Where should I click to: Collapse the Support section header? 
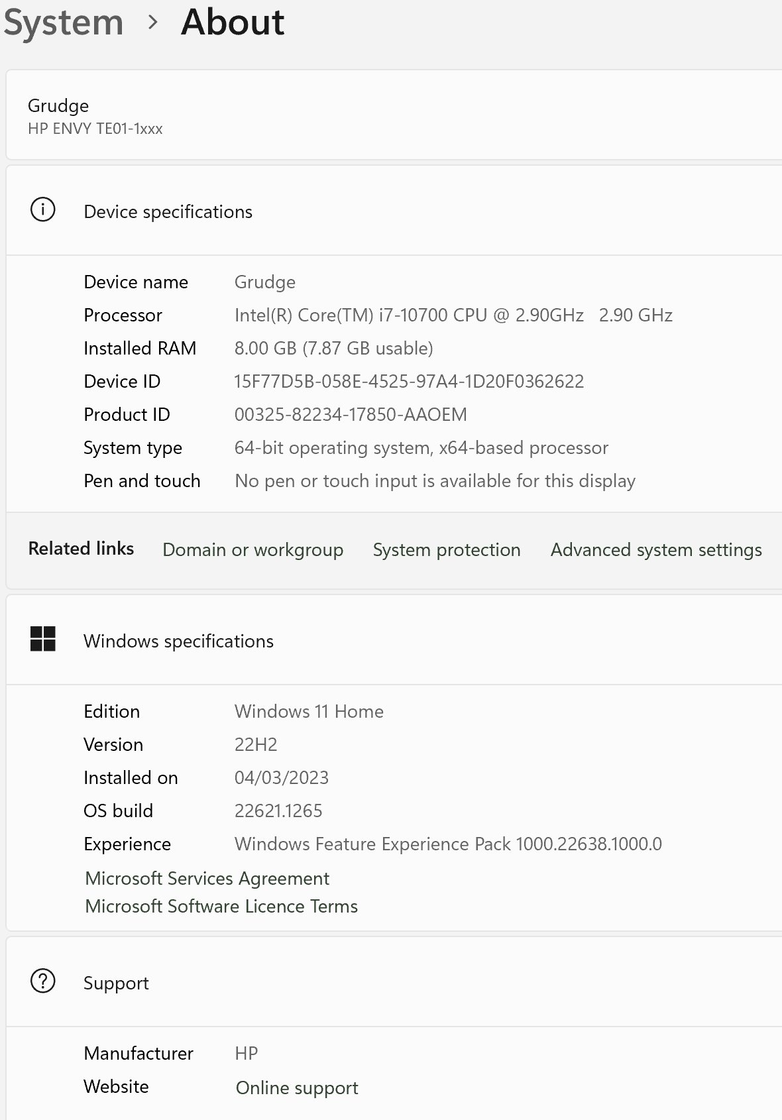[x=398, y=983]
